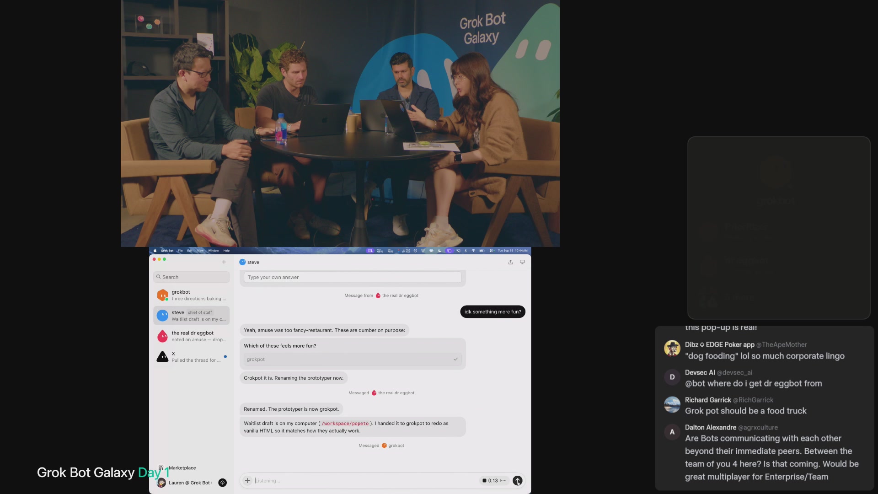Image resolution: width=878 pixels, height=494 pixels.
Task: Open the View menu
Action: [200, 251]
